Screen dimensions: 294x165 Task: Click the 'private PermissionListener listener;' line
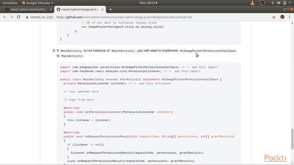[117, 83]
